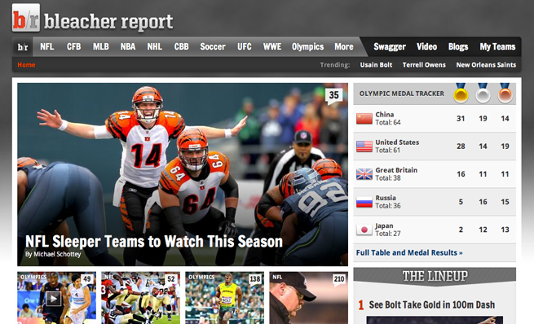Open the NHL menu item
The image size is (534, 324).
click(x=155, y=46)
